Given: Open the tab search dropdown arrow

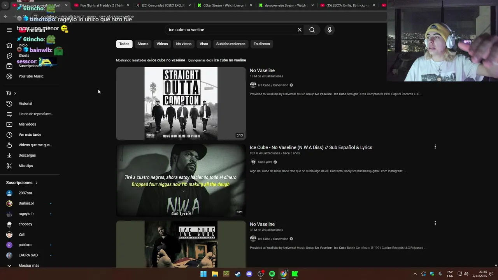Looking at the screenshot, I should [5, 5].
